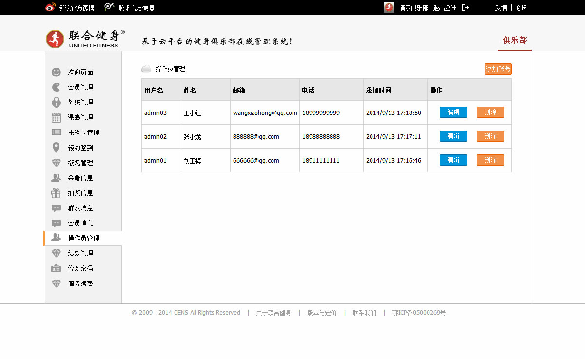Click the ID card icon for 修改密码
The height and width of the screenshot is (359, 585).
pos(56,268)
